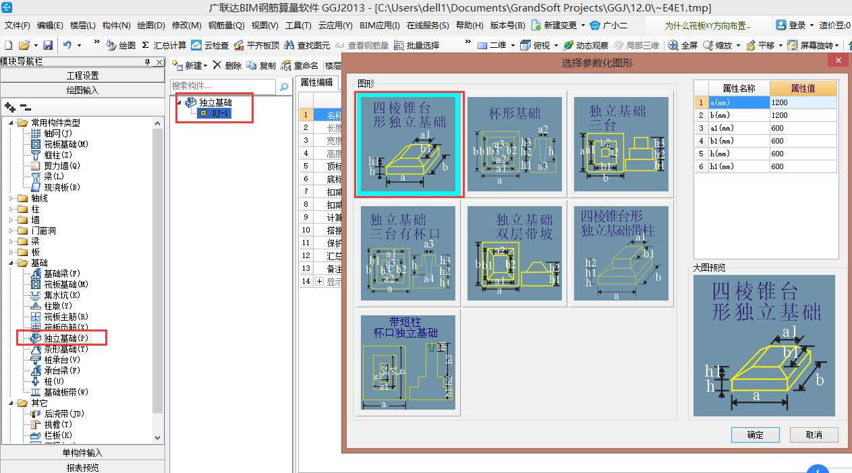Screen dimensions: 852x473
Task: Click 删除 delete in component toolbar
Action: 227,65
